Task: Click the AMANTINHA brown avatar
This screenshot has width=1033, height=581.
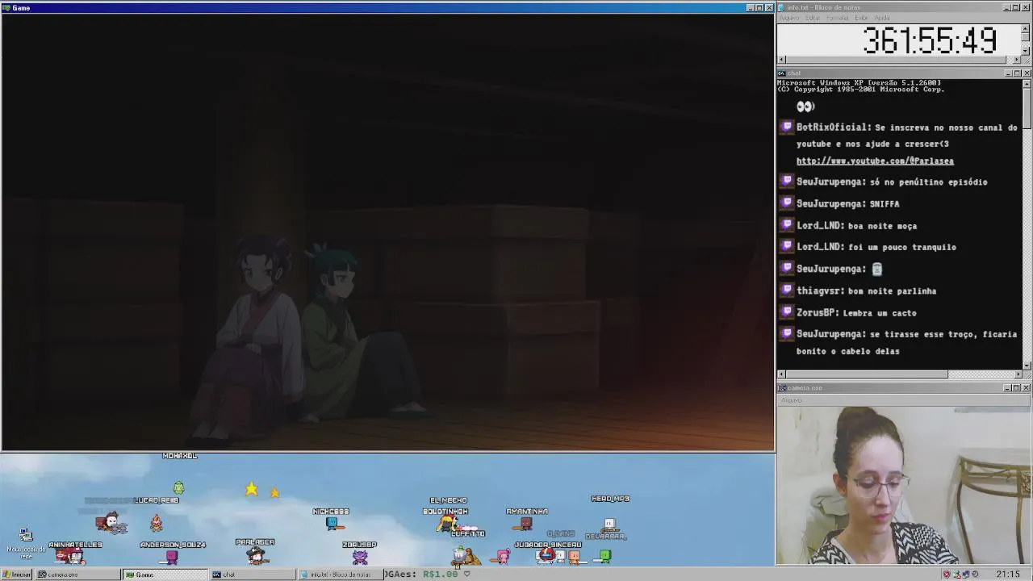Action: click(526, 524)
